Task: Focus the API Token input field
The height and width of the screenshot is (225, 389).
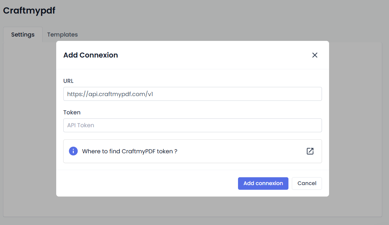Action: 193,126
